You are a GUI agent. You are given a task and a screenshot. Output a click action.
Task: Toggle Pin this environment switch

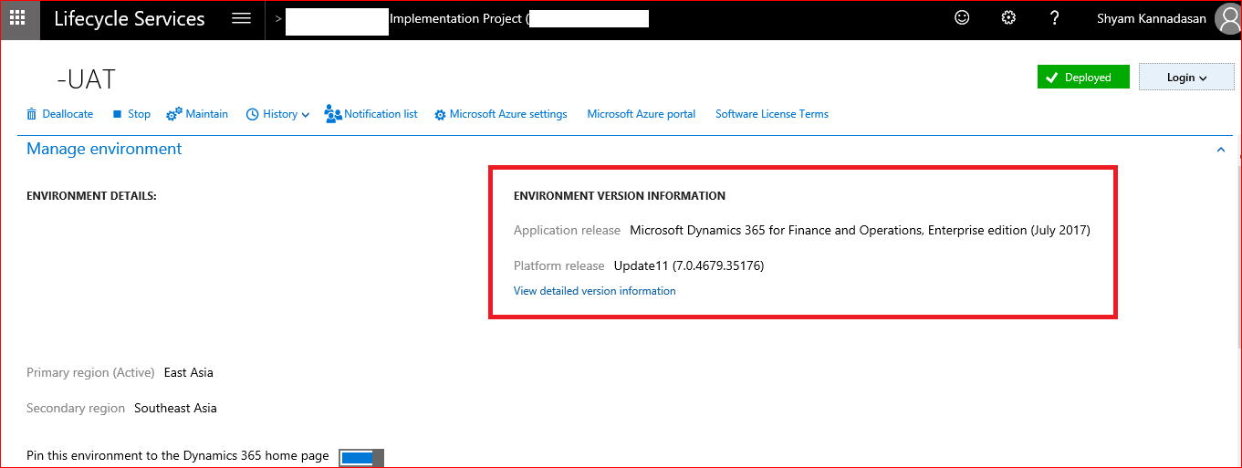point(361,457)
